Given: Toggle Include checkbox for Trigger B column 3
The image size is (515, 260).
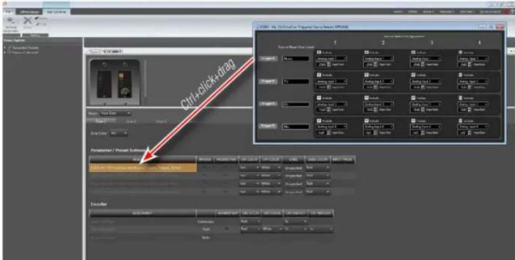Looking at the screenshot, I should coord(413,75).
